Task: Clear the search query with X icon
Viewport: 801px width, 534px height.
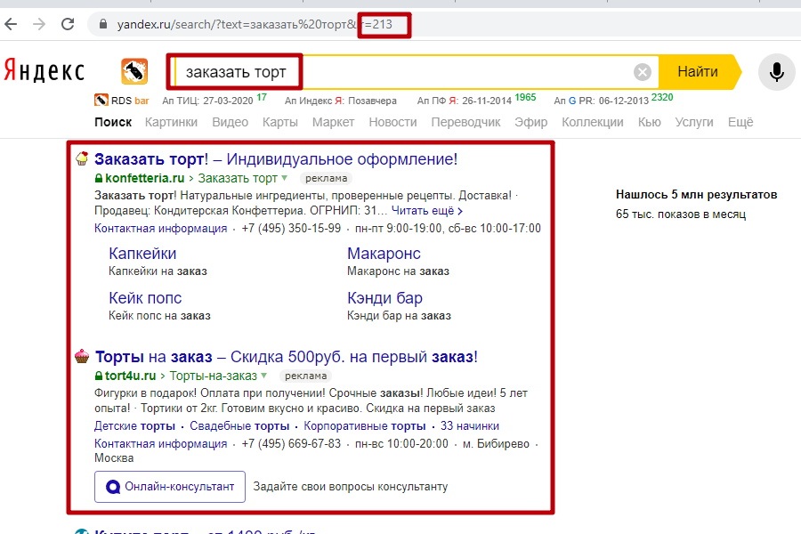Action: 643,72
